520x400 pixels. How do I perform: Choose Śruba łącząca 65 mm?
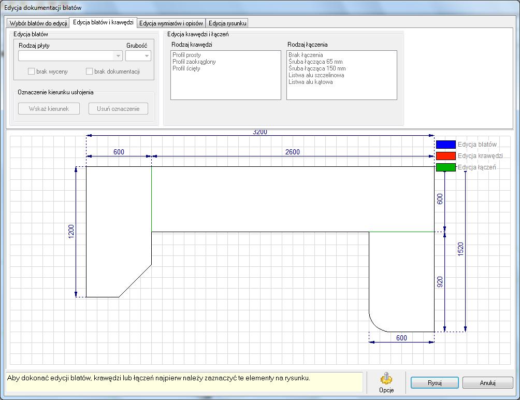pos(315,62)
